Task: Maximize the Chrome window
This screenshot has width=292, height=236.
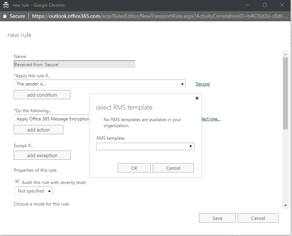Action: tap(264, 5)
